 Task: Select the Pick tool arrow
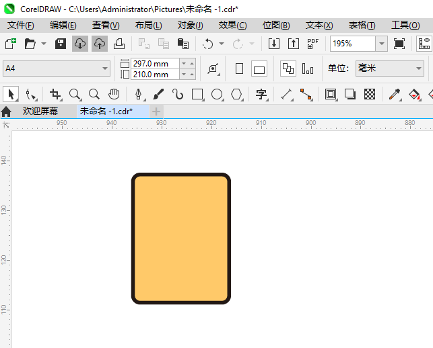click(x=11, y=95)
